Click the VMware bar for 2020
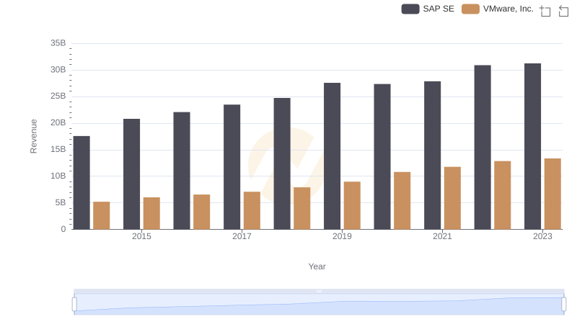 (402, 200)
